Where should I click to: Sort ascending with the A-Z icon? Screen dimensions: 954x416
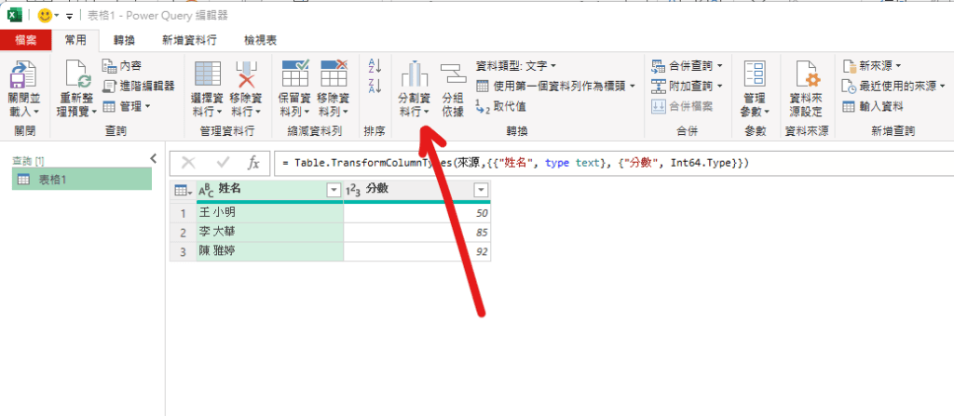375,65
